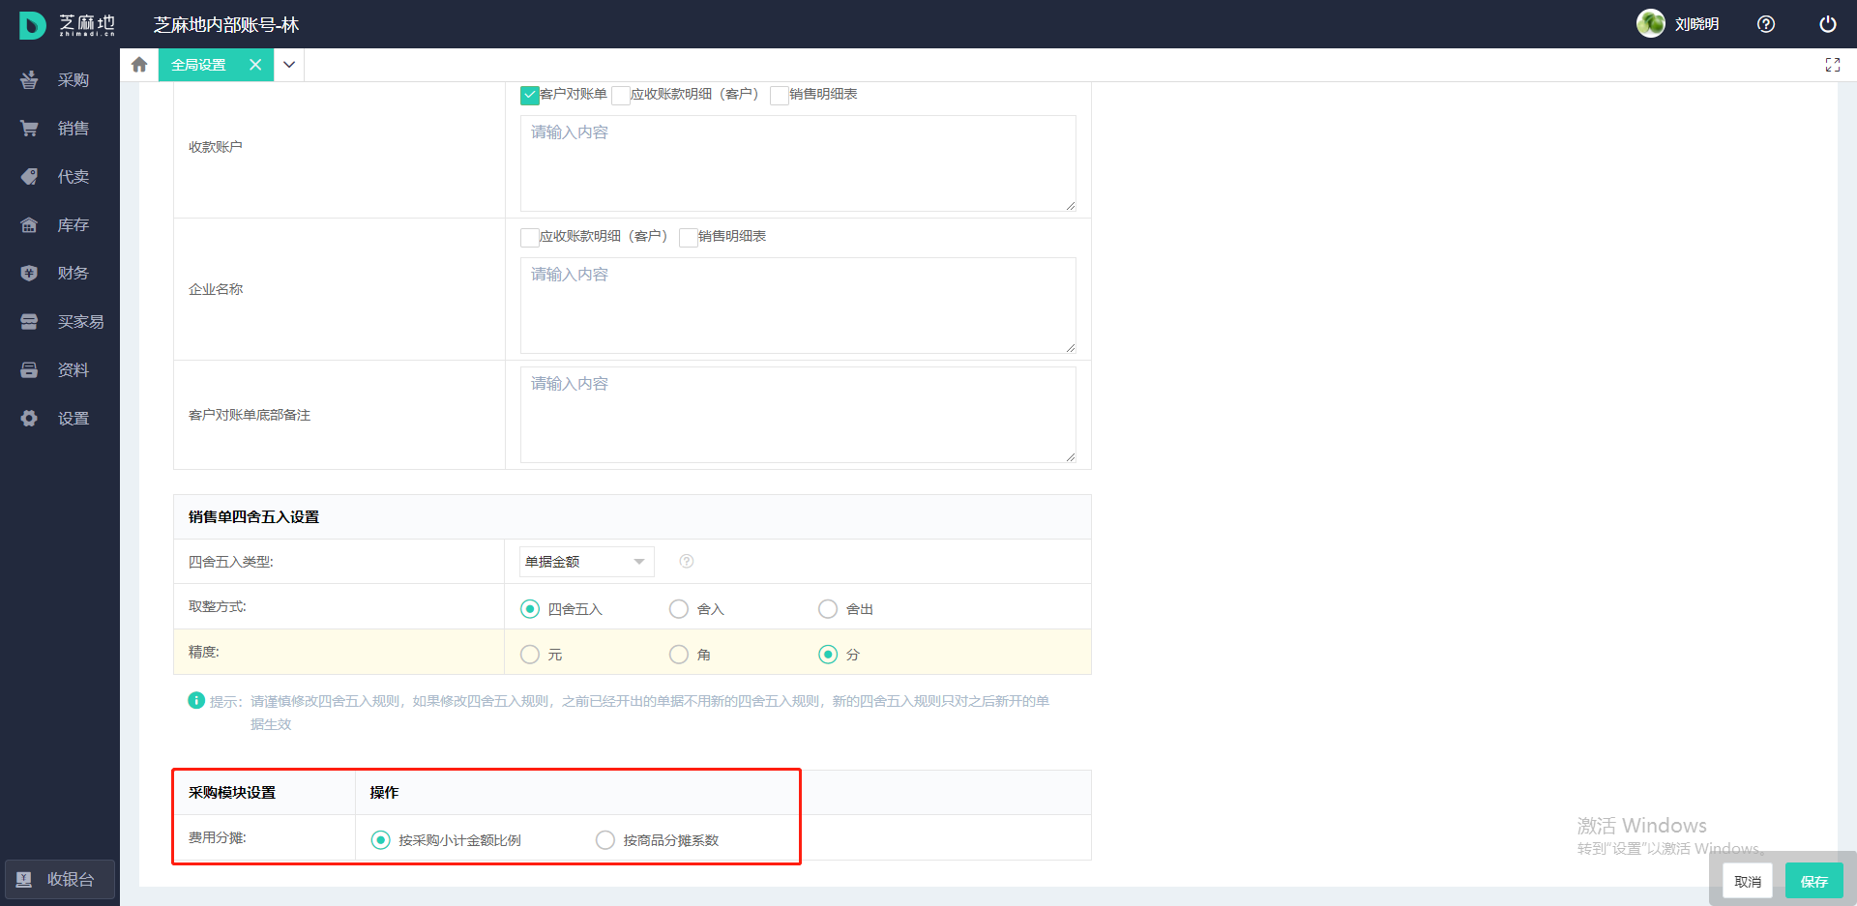Set precision to 分
Image resolution: width=1857 pixels, height=906 pixels.
828,655
